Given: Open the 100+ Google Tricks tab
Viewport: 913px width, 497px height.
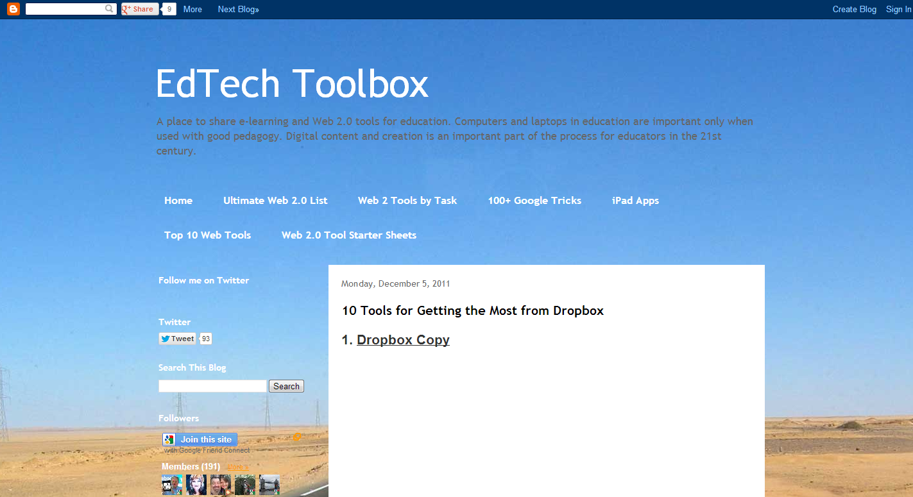Looking at the screenshot, I should click(534, 200).
